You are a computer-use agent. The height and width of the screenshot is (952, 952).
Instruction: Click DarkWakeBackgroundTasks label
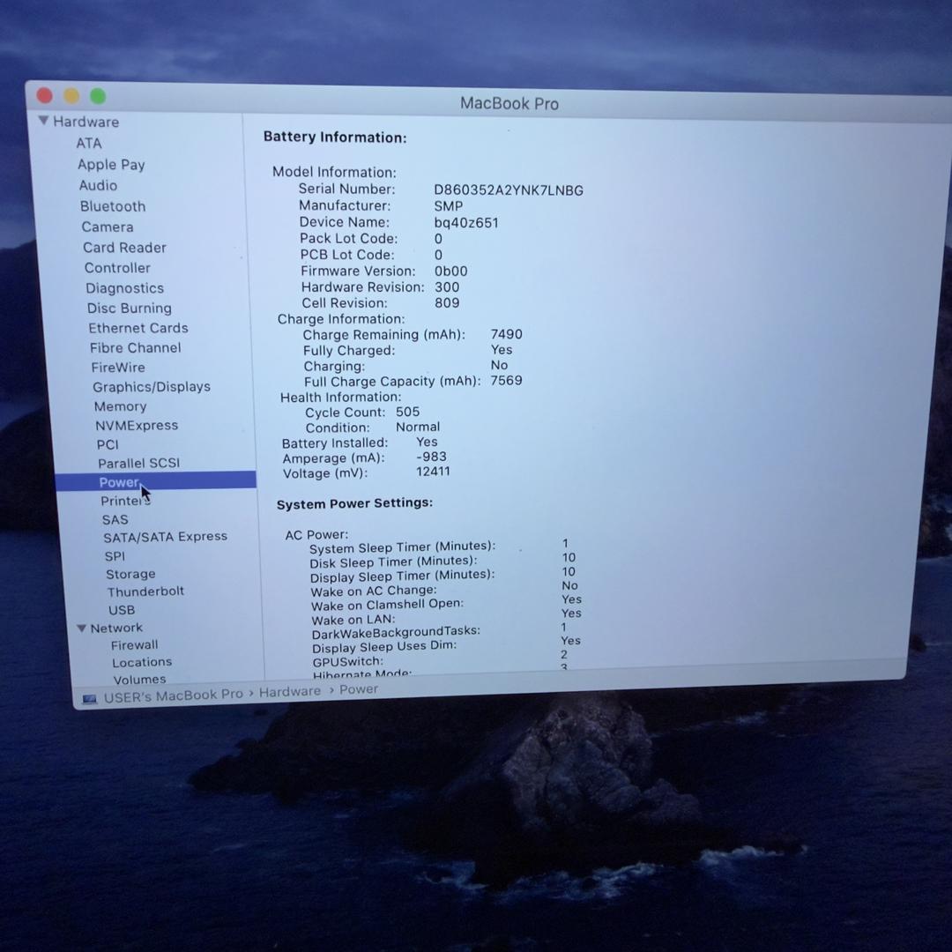coord(396,633)
